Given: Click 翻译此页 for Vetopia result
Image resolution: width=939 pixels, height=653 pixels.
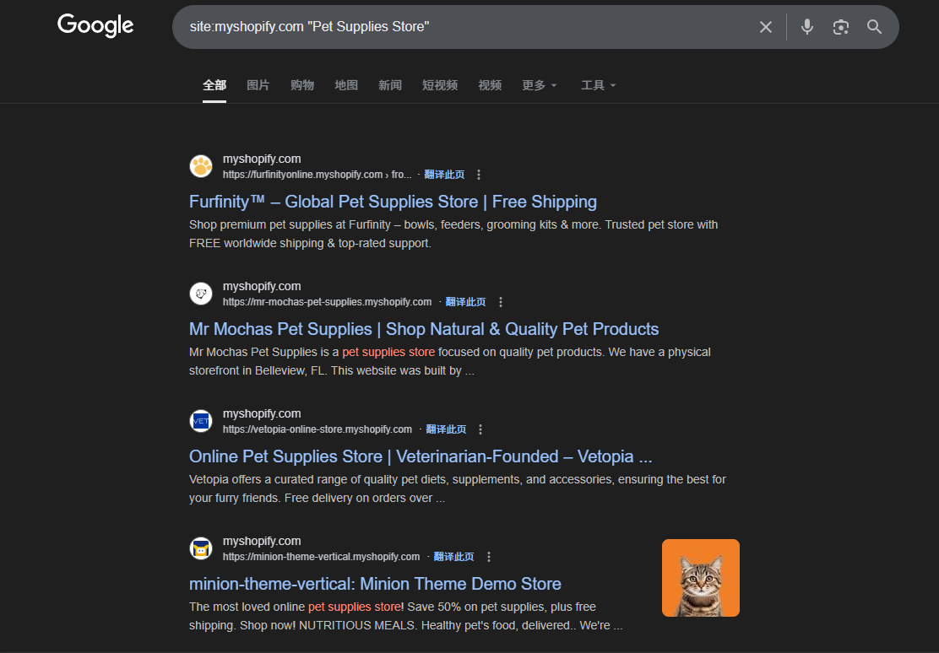Looking at the screenshot, I should click(446, 429).
